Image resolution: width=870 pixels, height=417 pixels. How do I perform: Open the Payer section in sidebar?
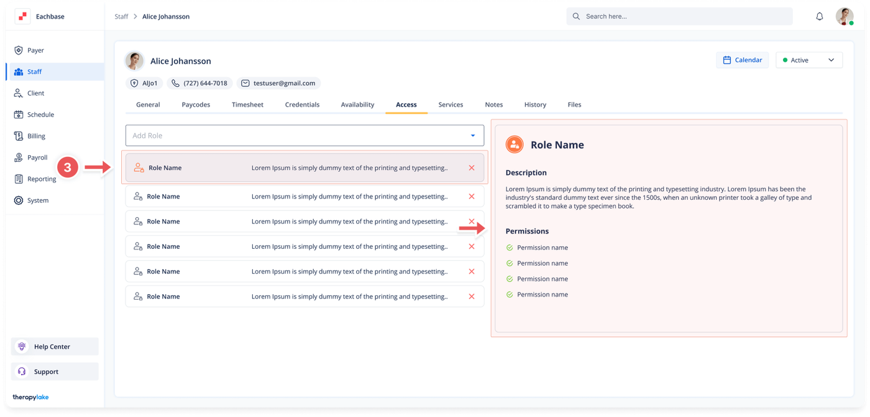[35, 50]
